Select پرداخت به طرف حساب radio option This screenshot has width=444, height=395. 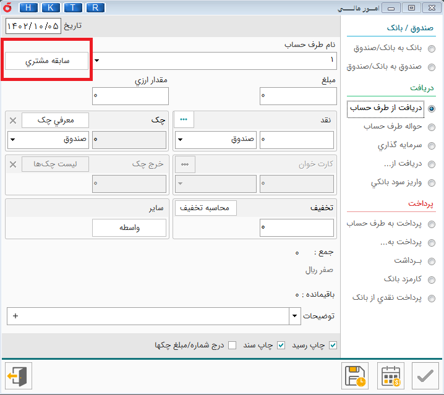(x=431, y=224)
